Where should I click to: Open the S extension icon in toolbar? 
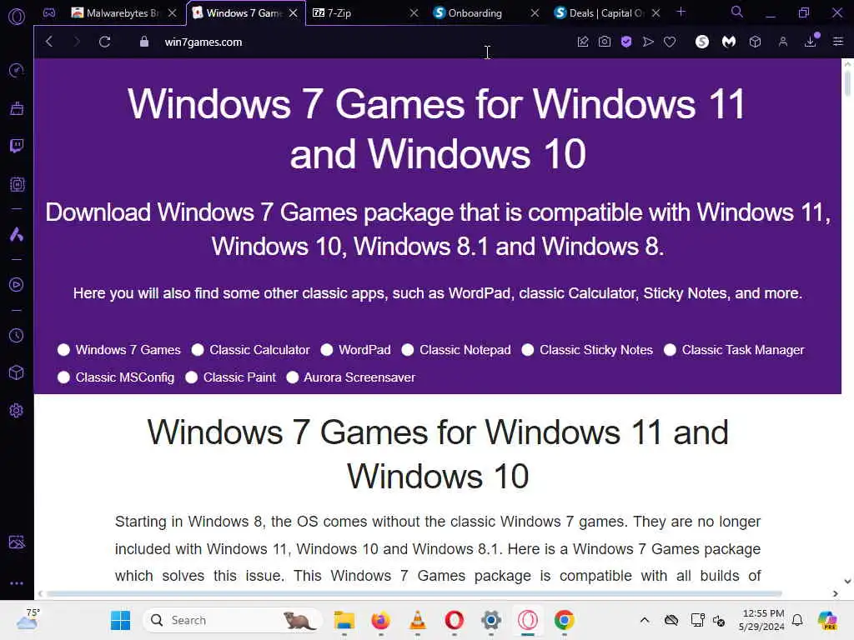pyautogui.click(x=702, y=42)
